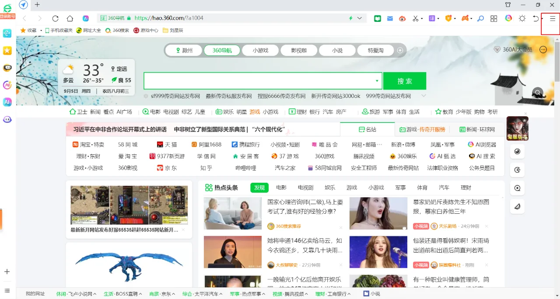
Task: Open headline 国家心理咨询师(二级) news
Action: [305, 207]
